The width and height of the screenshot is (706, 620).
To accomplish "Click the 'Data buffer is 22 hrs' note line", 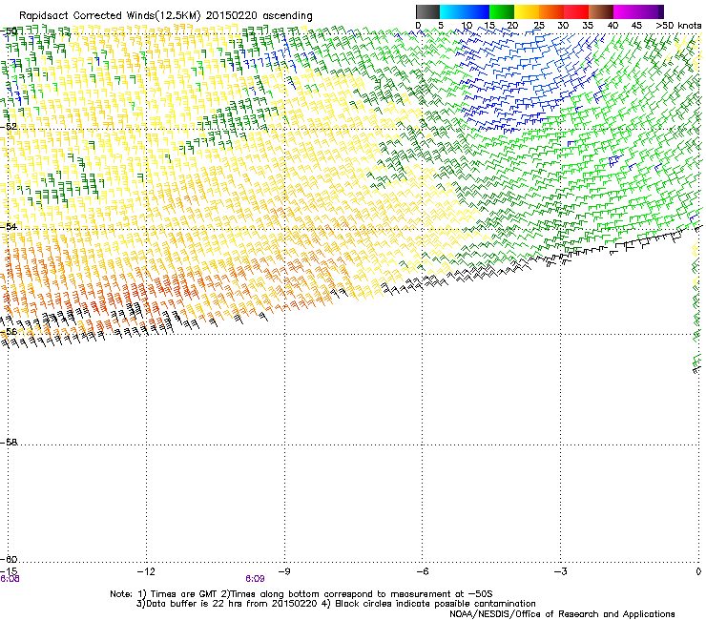I will tap(336, 604).
